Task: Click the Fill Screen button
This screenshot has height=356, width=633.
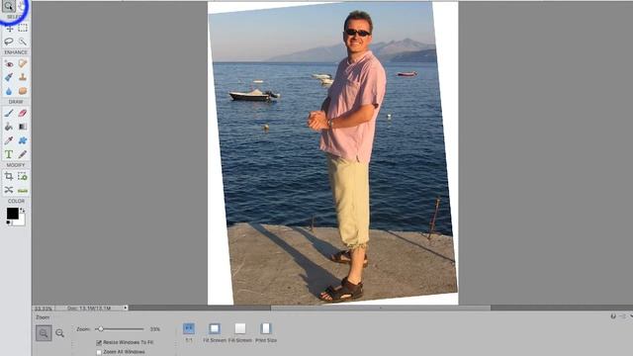Action: [x=240, y=329]
